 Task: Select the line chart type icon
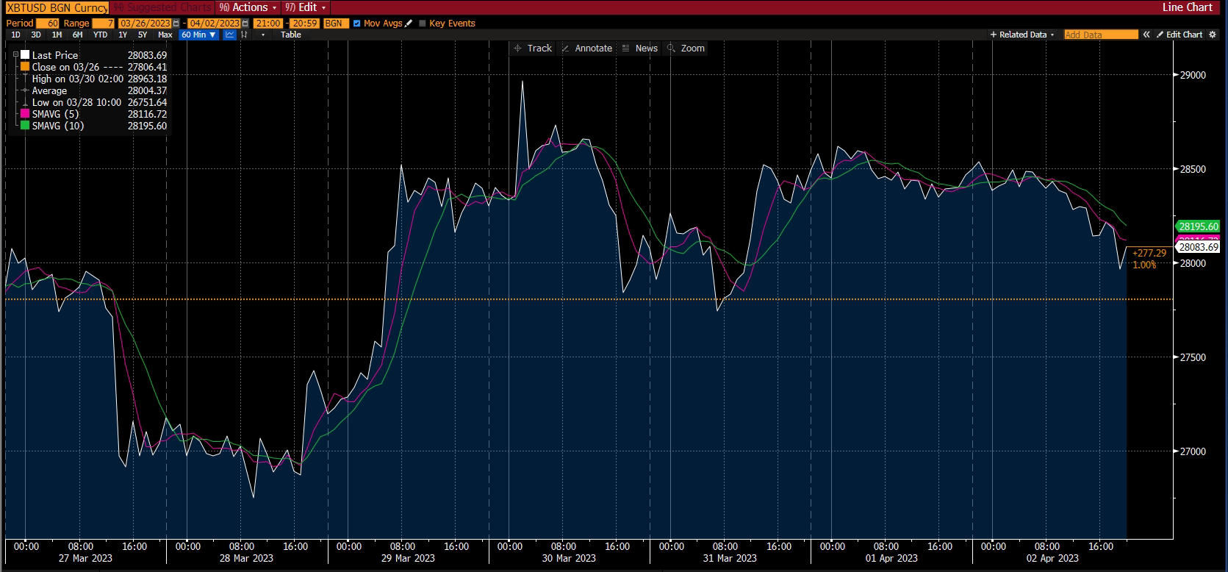[230, 35]
